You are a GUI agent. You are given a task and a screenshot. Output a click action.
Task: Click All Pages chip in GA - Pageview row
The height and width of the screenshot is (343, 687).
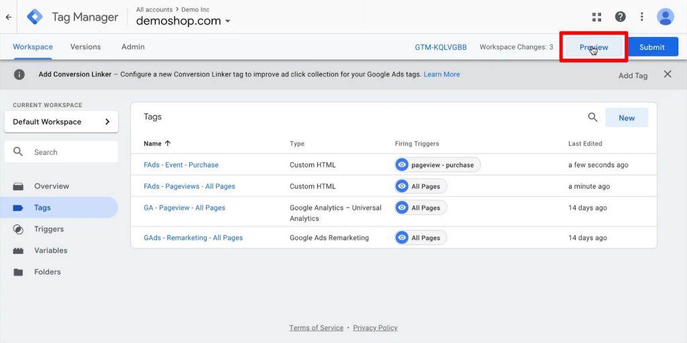421,208
